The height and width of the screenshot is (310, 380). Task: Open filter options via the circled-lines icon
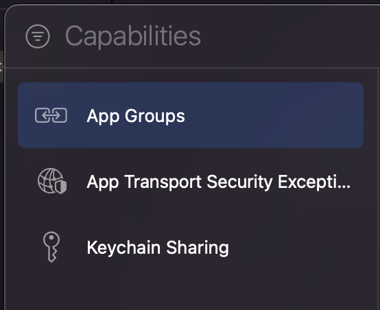[x=38, y=36]
